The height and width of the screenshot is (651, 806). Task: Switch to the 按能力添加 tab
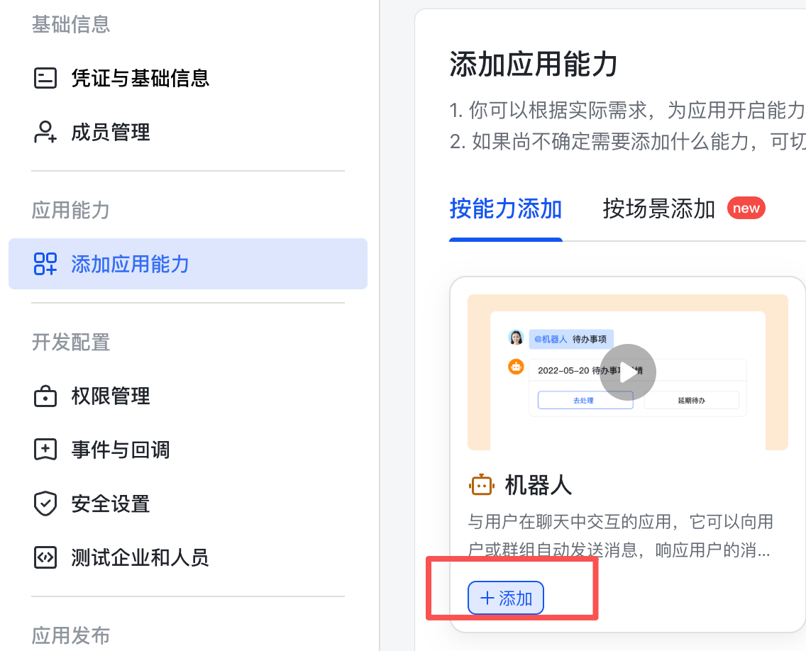505,209
